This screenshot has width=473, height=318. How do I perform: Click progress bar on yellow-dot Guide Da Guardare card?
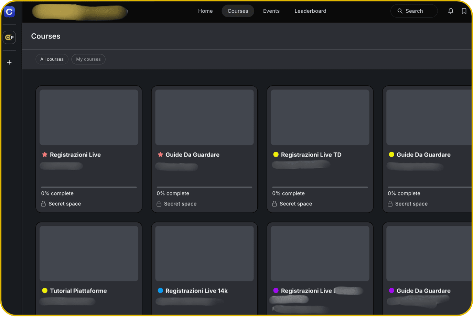tap(430, 187)
